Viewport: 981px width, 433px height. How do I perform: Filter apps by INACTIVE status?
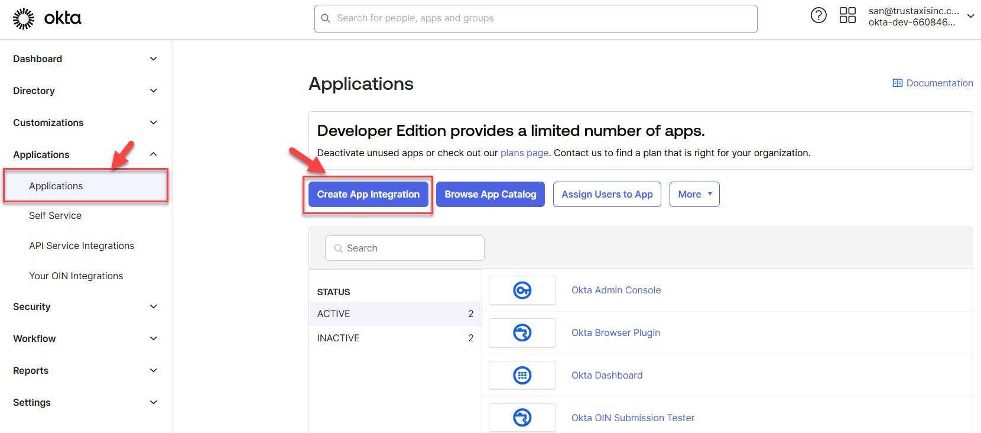tap(395, 338)
